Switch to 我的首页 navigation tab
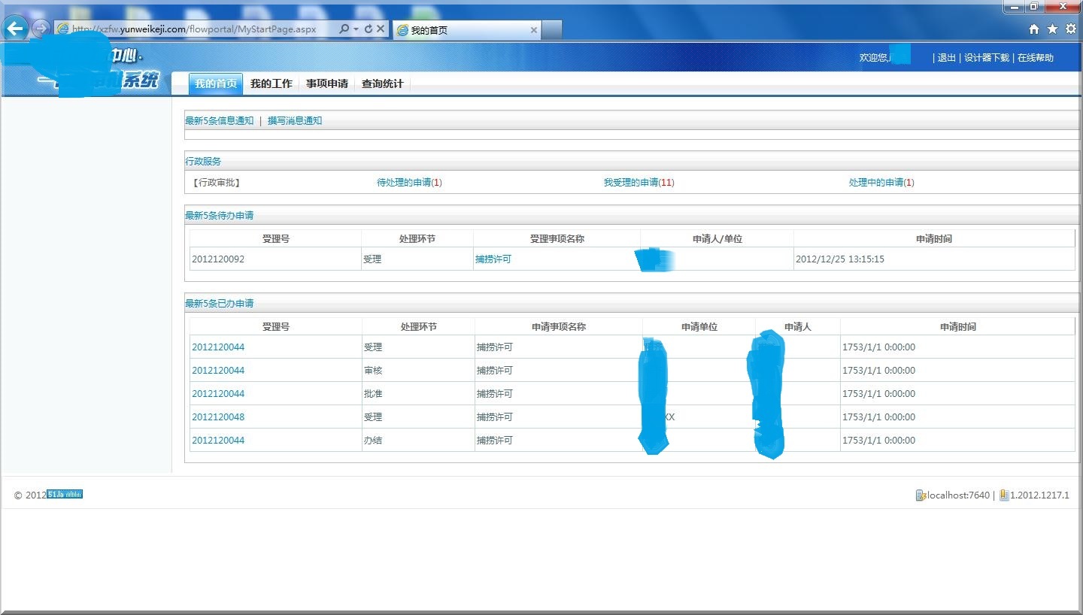The width and height of the screenshot is (1083, 615). click(x=216, y=83)
